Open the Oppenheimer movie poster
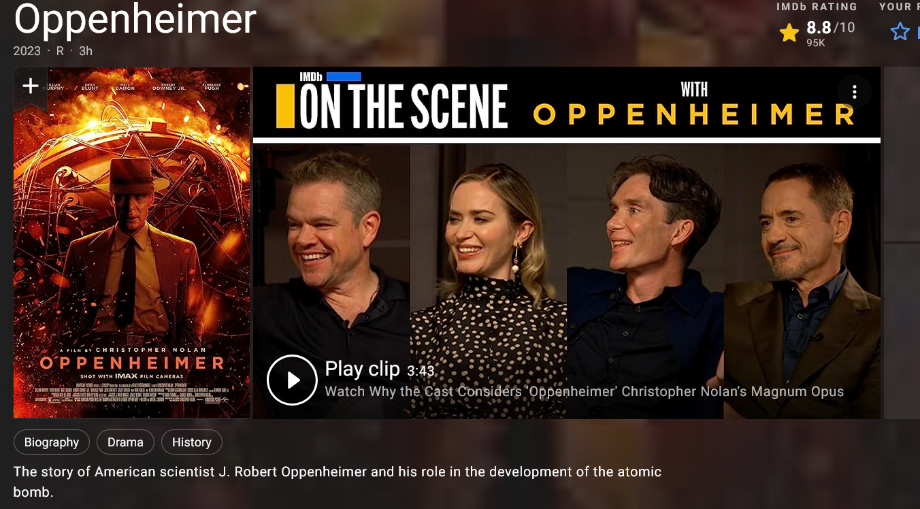 pos(131,242)
